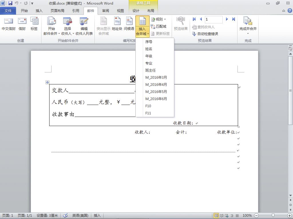Go to next record arrow
Screen dimensions: 293x219
pos(227,19)
